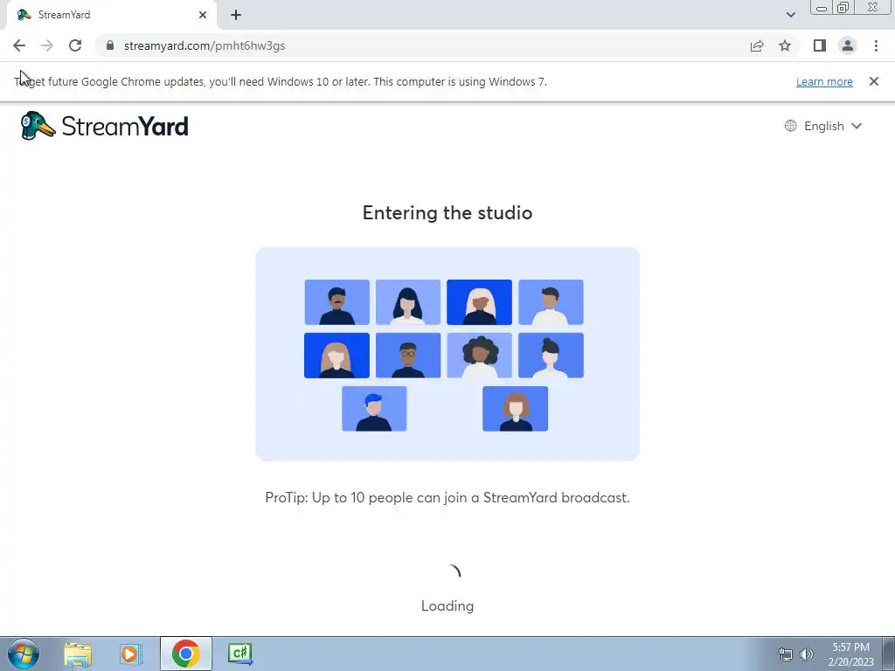Switch to Chrome in the taskbar

click(185, 654)
